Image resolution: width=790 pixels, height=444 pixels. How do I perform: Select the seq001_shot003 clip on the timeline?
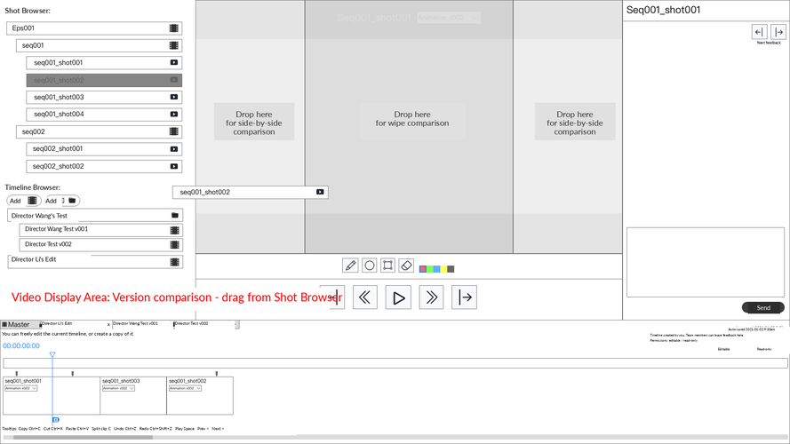(x=133, y=396)
